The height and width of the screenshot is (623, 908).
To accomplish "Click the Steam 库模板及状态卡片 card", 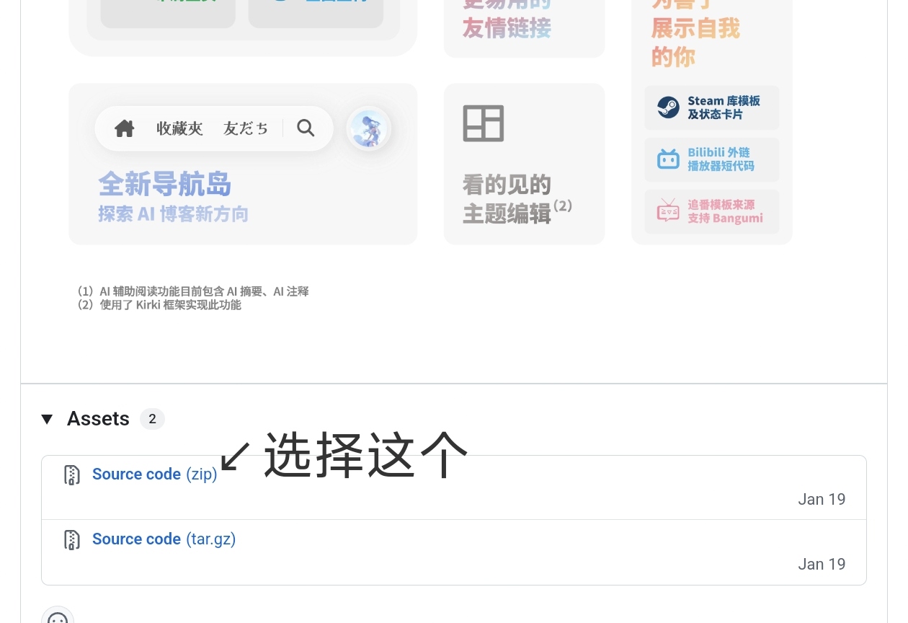I will [x=712, y=107].
